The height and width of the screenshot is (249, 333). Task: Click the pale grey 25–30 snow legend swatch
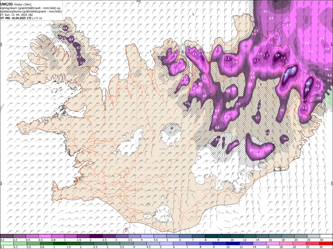pos(313,236)
